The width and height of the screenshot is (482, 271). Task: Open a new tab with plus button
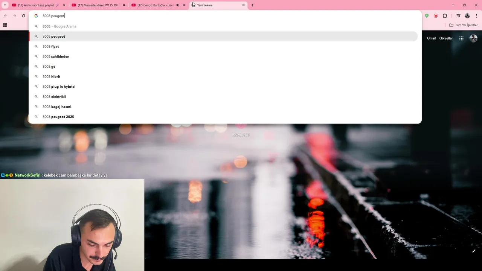tap(252, 5)
